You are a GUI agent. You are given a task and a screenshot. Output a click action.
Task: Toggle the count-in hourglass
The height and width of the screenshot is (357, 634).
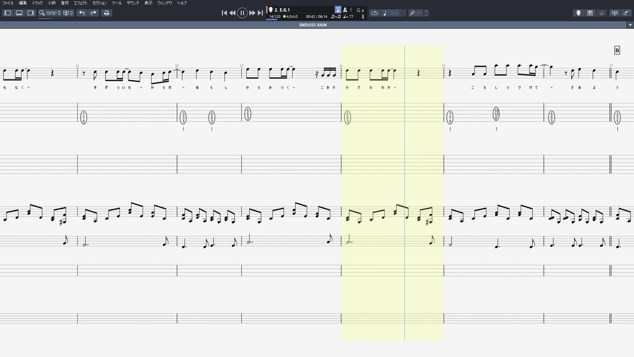click(338, 10)
